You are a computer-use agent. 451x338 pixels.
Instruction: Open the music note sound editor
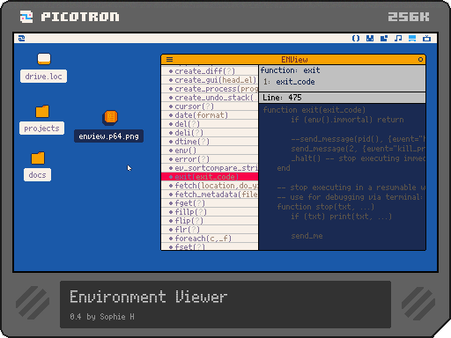click(398, 39)
